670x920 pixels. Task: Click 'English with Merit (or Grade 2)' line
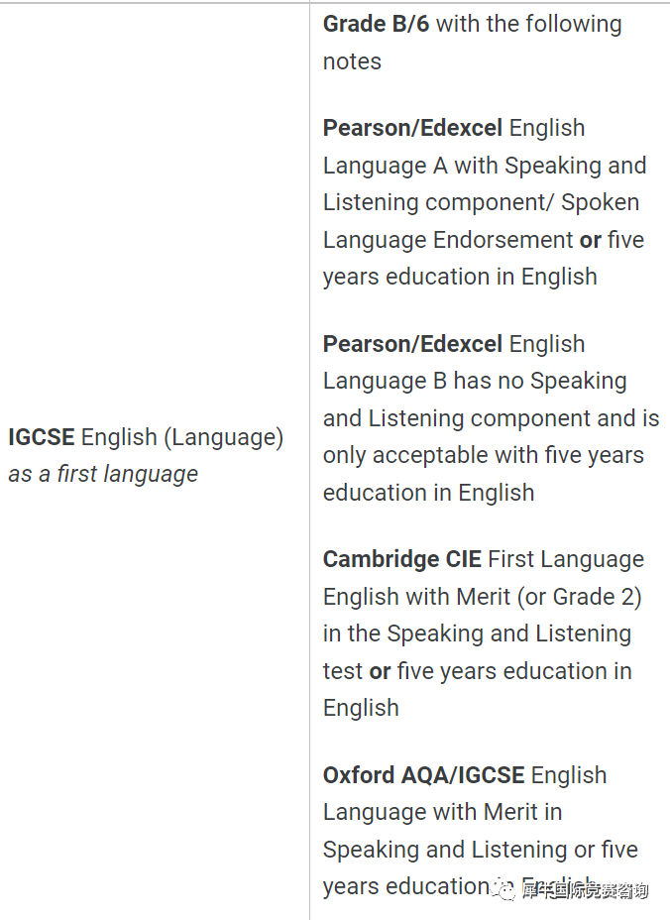click(x=483, y=597)
